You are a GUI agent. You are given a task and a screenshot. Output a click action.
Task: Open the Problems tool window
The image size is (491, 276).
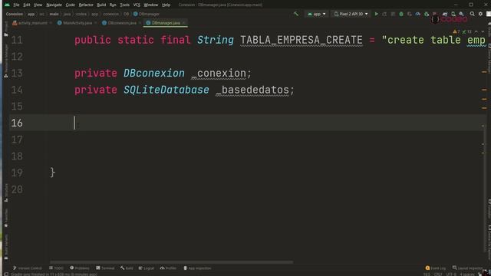click(x=80, y=268)
